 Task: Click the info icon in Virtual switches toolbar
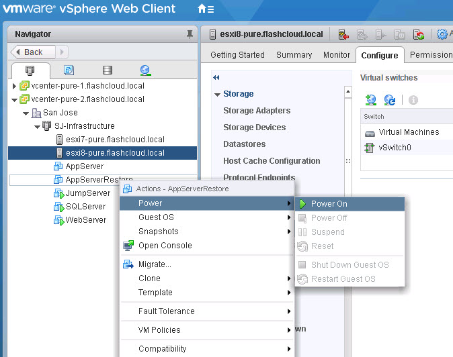pyautogui.click(x=413, y=100)
